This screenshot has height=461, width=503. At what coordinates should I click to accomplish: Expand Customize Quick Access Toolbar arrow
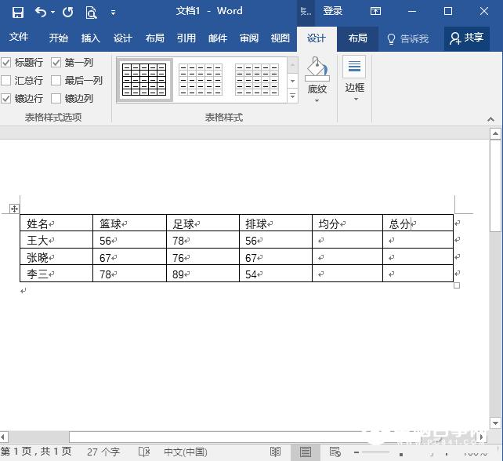(113, 13)
